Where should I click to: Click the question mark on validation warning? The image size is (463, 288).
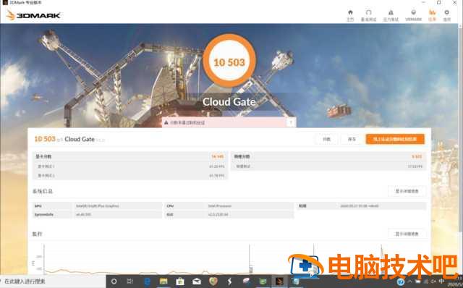tap(291, 122)
